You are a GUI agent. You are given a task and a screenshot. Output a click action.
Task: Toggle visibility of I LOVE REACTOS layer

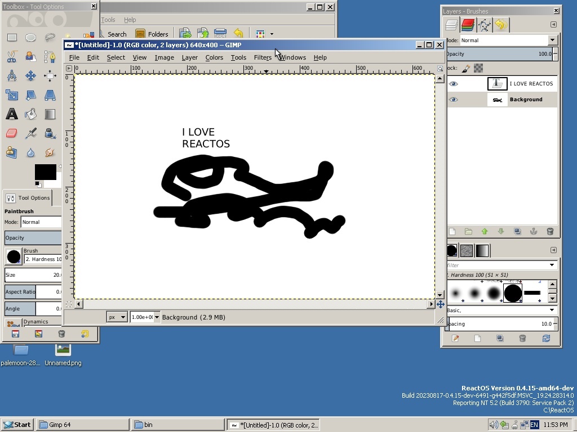click(454, 84)
